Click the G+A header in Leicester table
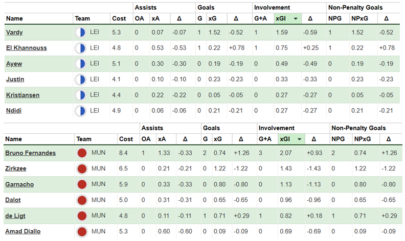 (261, 18)
